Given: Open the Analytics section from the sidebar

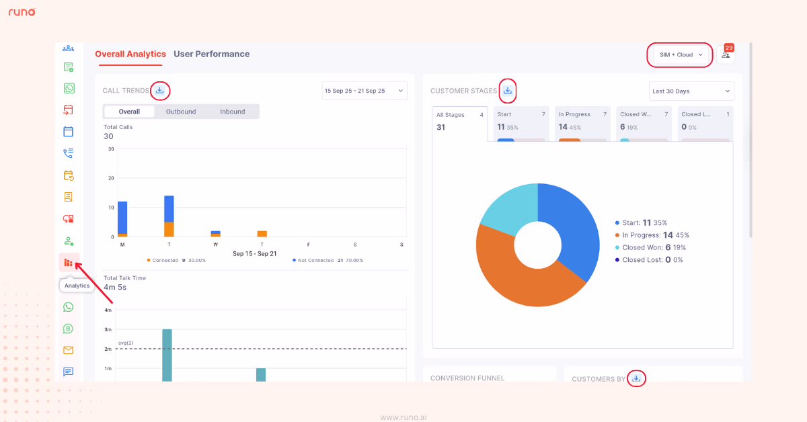Looking at the screenshot, I should click(x=67, y=262).
